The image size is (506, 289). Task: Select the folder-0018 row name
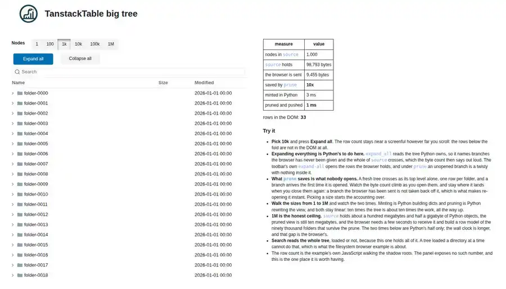(x=36, y=275)
